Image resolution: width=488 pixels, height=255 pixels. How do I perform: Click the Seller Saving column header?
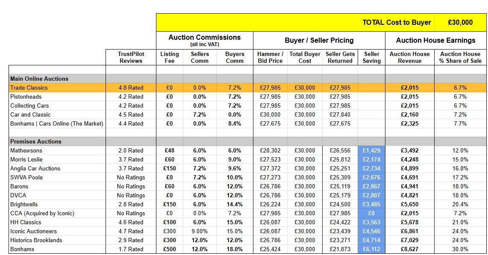[x=371, y=57]
